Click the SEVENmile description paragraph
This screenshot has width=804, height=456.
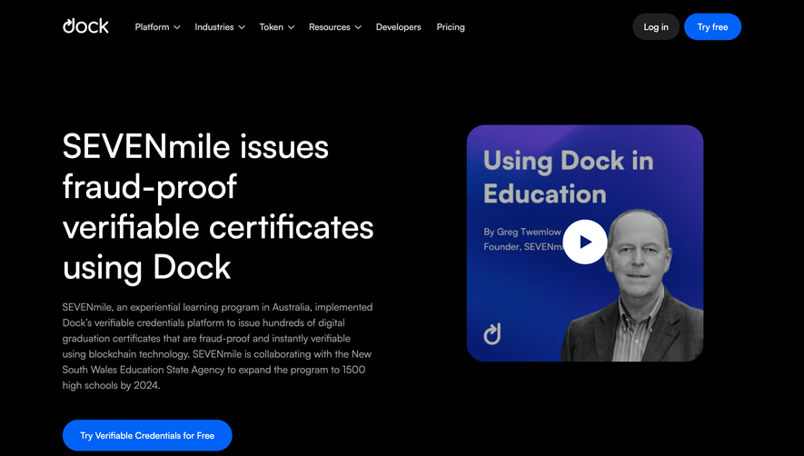(x=217, y=346)
